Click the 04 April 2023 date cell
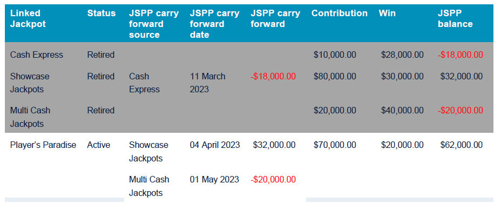This screenshot has width=501, height=217. point(215,145)
